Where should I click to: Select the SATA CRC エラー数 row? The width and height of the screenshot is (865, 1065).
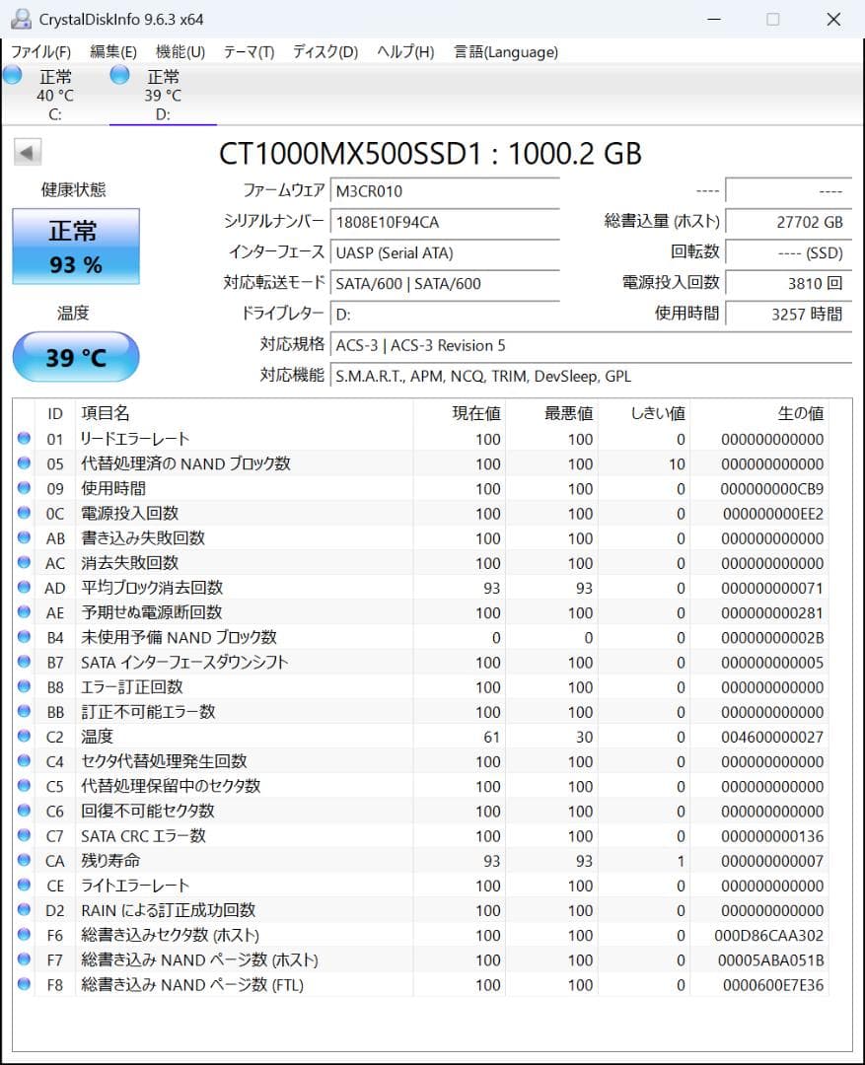(x=296, y=835)
